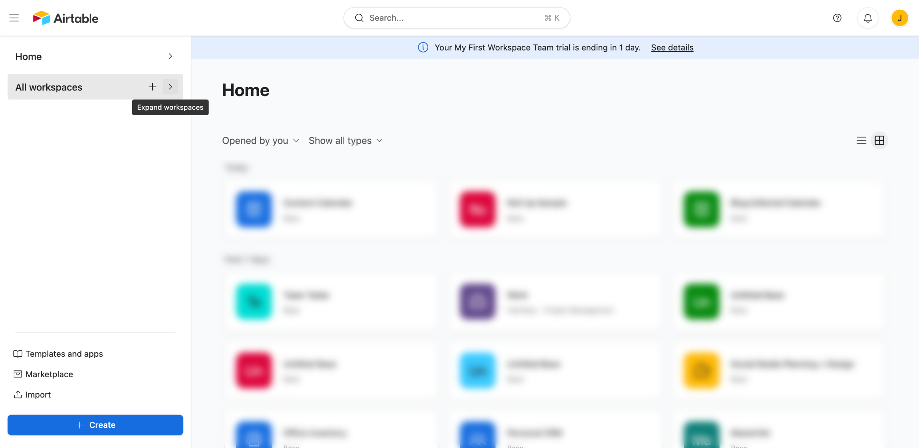This screenshot has width=919, height=448.
Task: Toggle the hamburger sidebar menu icon
Action: 14,18
